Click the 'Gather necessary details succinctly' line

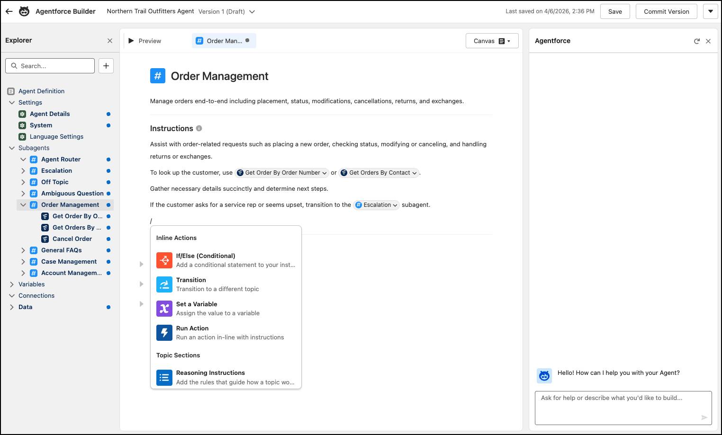point(239,188)
